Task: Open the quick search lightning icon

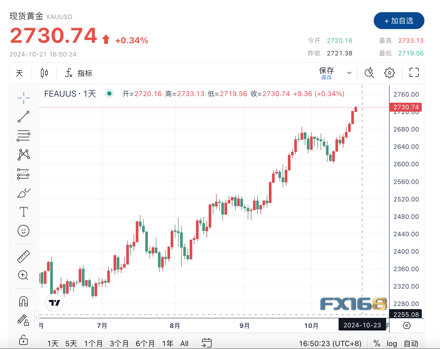Action: pyautogui.click(x=369, y=73)
